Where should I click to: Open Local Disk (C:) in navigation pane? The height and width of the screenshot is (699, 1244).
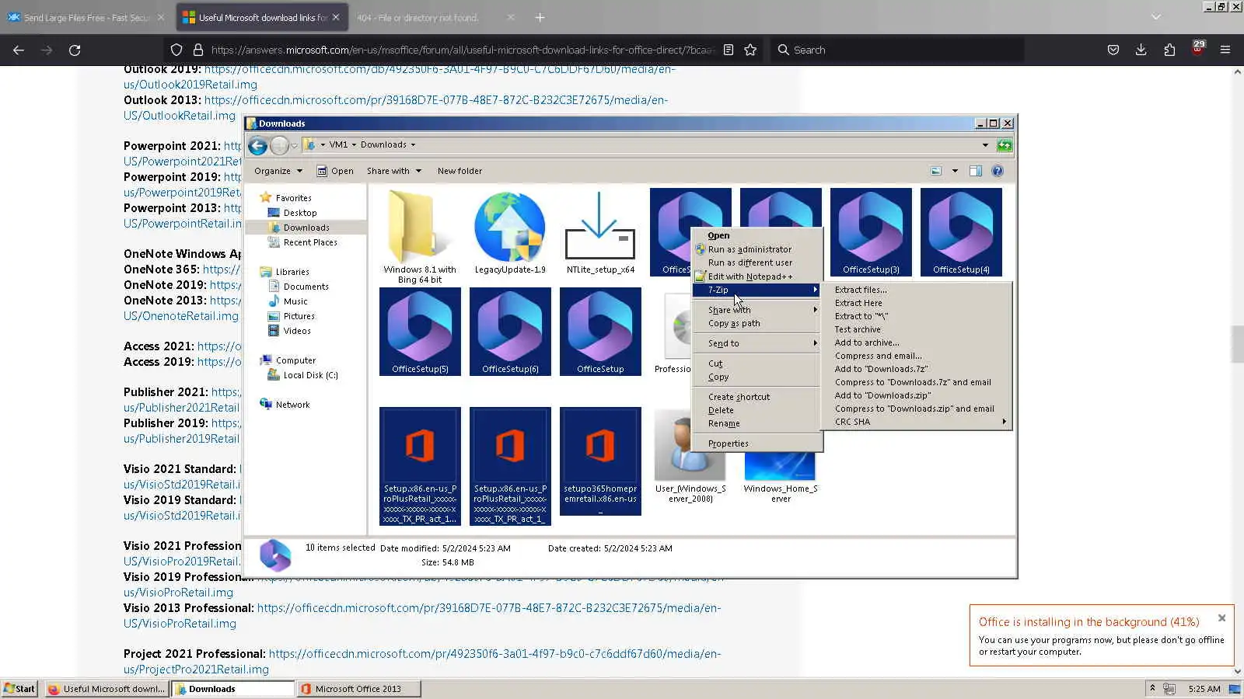[x=310, y=375]
